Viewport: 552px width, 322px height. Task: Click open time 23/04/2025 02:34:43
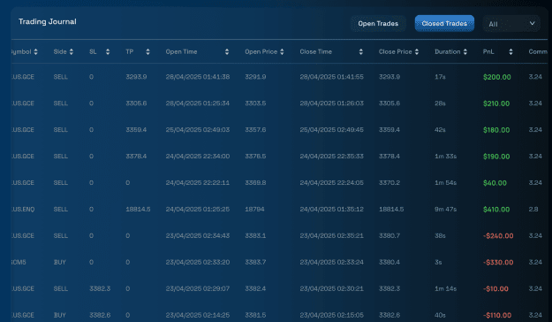click(x=198, y=235)
